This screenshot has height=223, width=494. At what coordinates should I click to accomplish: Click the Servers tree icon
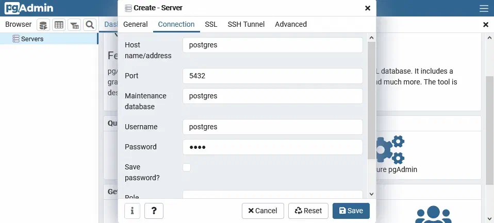coord(16,39)
